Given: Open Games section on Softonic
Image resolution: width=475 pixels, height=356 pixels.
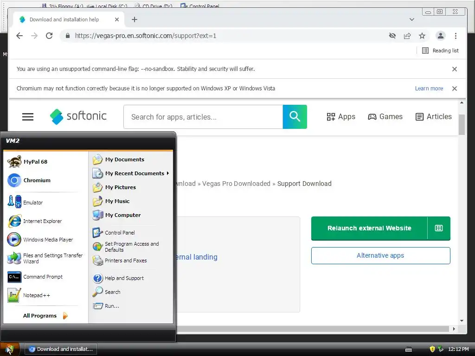Looking at the screenshot, I should [x=385, y=116].
